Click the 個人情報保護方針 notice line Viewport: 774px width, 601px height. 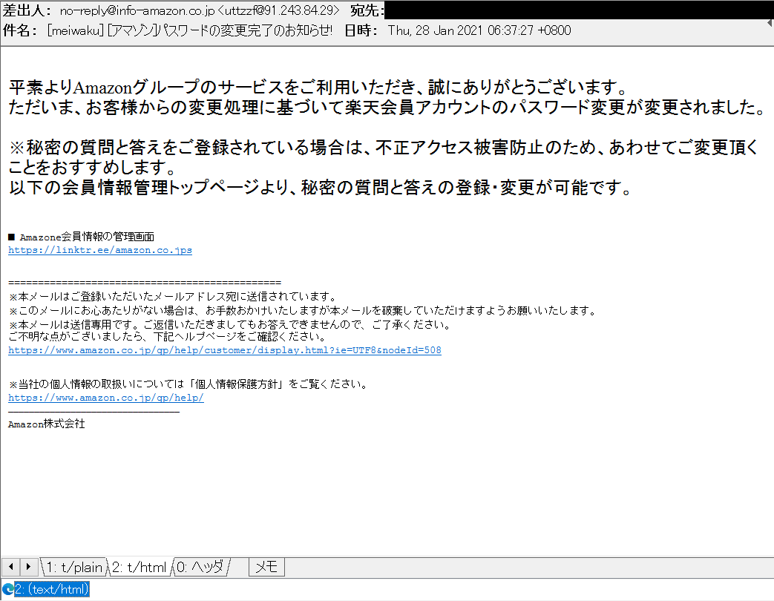[188, 384]
